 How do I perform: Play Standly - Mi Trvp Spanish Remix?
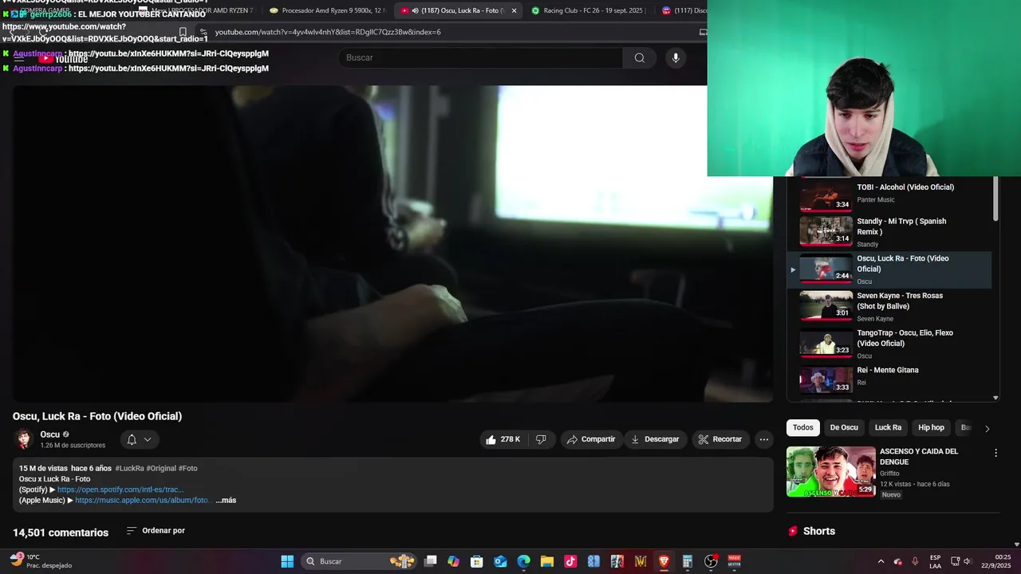pos(889,232)
